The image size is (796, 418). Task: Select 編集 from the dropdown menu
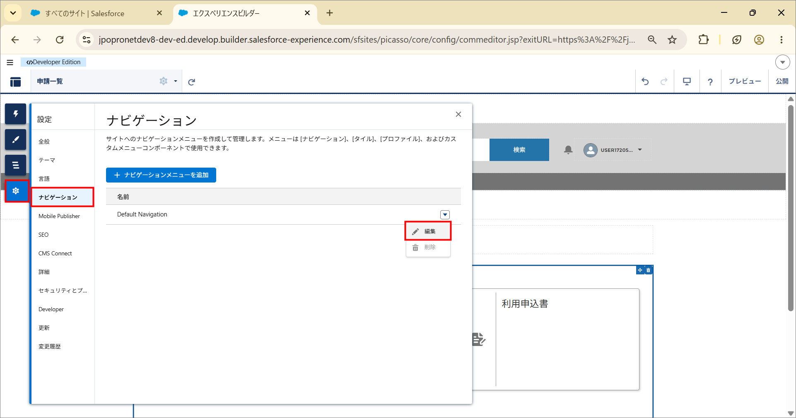428,231
